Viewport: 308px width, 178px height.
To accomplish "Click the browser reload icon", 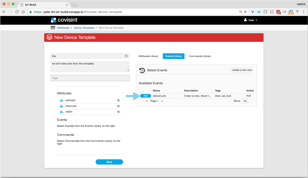I will click(17, 11).
